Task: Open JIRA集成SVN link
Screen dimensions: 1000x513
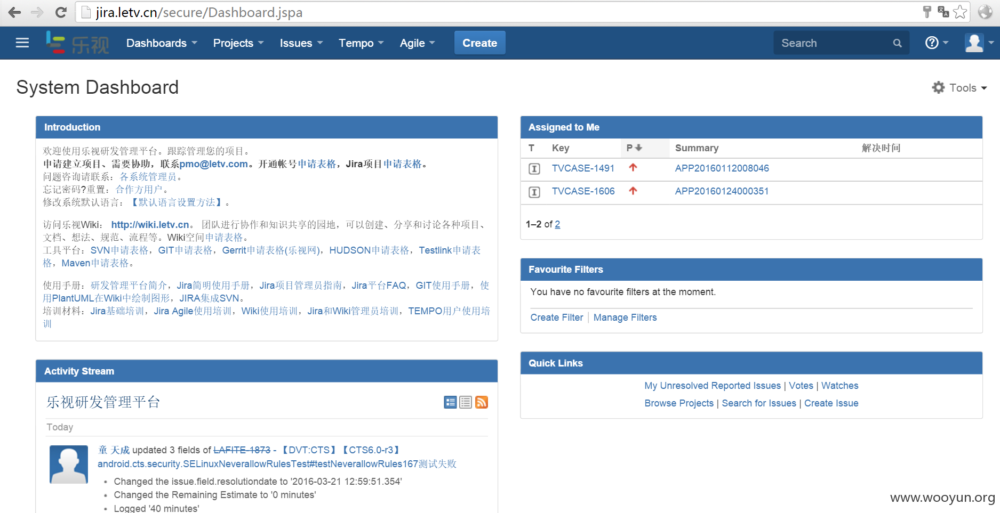Action: (209, 298)
